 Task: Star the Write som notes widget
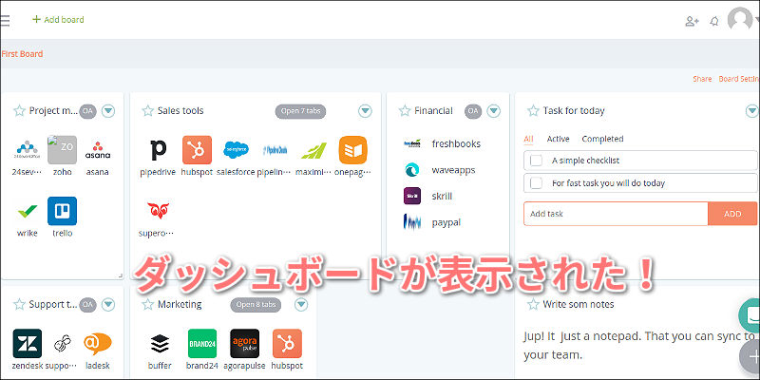pos(533,304)
